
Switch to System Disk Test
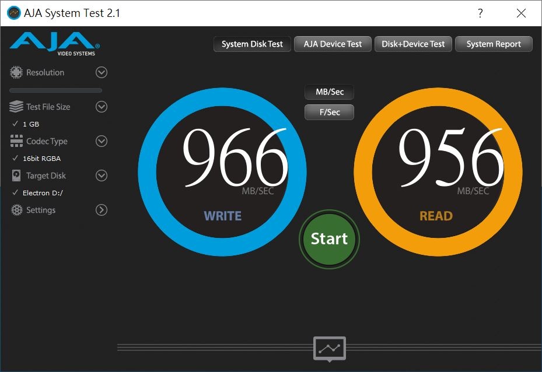tap(252, 44)
